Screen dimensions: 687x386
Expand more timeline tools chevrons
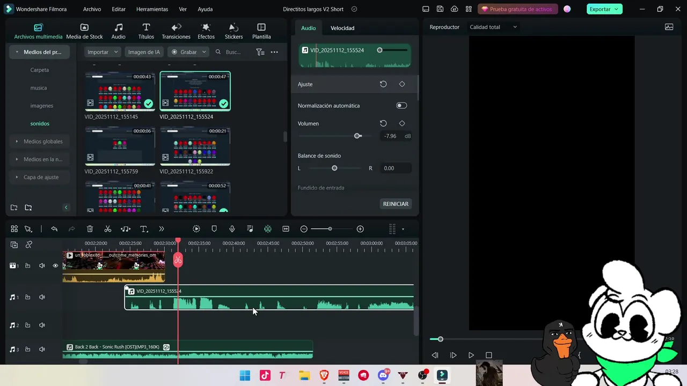162,229
